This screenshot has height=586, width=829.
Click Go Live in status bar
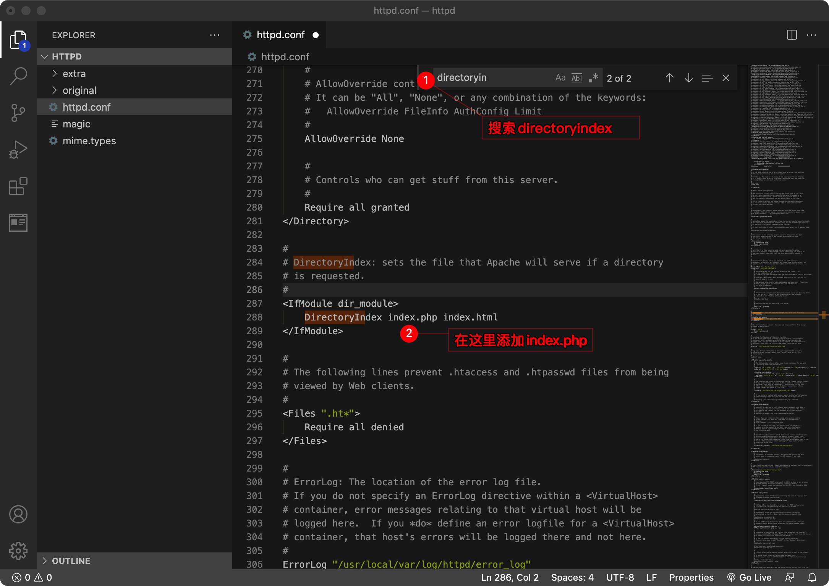[750, 578]
